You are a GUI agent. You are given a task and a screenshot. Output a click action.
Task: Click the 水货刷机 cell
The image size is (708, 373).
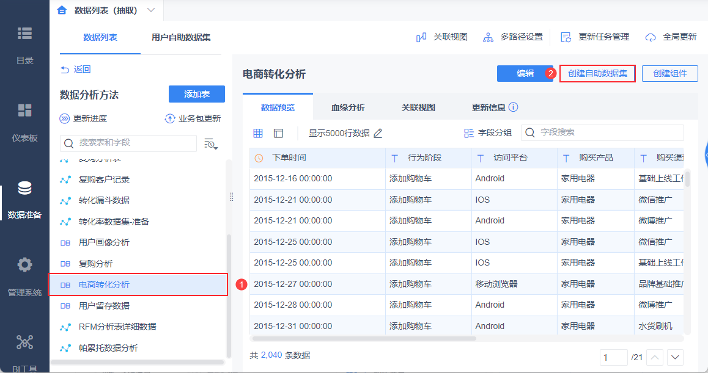click(659, 326)
